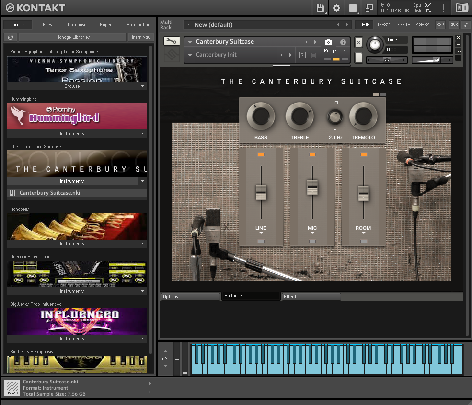
Task: Go to previous Canterbury Init snapshot
Action: [281, 55]
